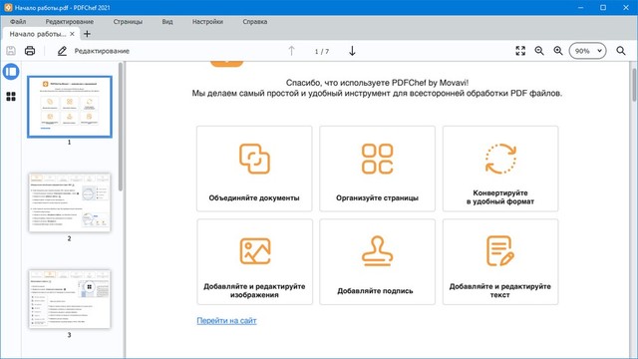Image resolution: width=638 pixels, height=359 pixels.
Task: Go to previous page with up arrow
Action: 291,51
